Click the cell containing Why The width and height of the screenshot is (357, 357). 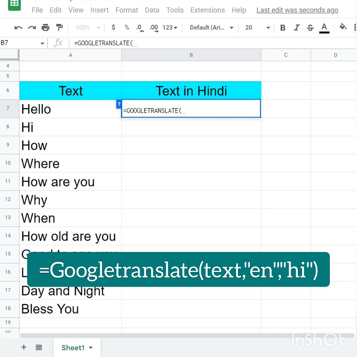tap(70, 200)
